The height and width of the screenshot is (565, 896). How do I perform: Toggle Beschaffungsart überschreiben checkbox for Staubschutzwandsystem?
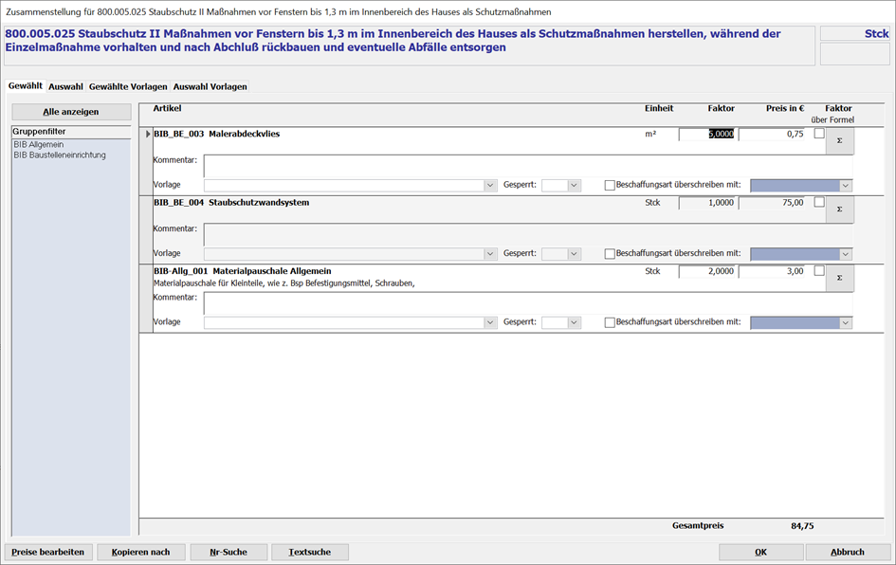click(x=610, y=254)
